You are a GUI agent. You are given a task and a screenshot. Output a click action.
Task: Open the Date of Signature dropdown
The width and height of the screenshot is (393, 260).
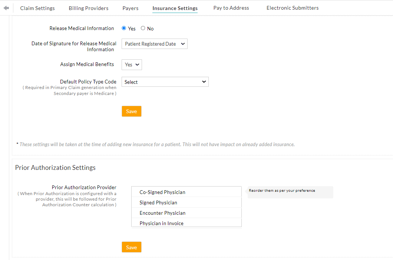[x=154, y=43]
